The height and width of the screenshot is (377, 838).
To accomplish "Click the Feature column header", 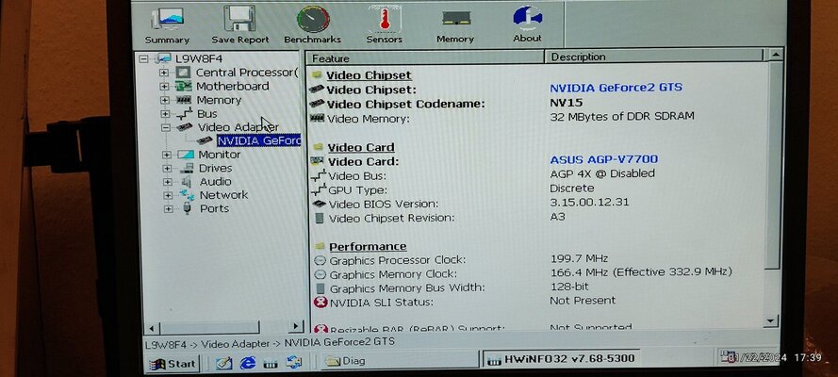I will pyautogui.click(x=427, y=57).
